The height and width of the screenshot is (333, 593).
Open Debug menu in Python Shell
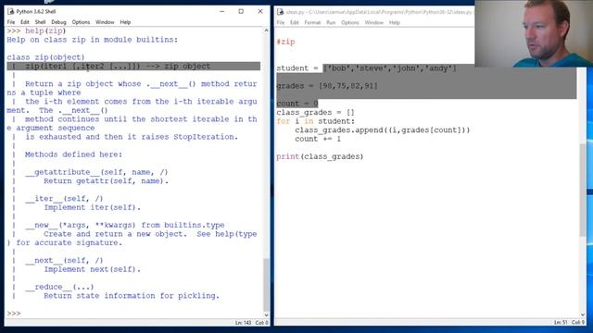click(x=58, y=22)
